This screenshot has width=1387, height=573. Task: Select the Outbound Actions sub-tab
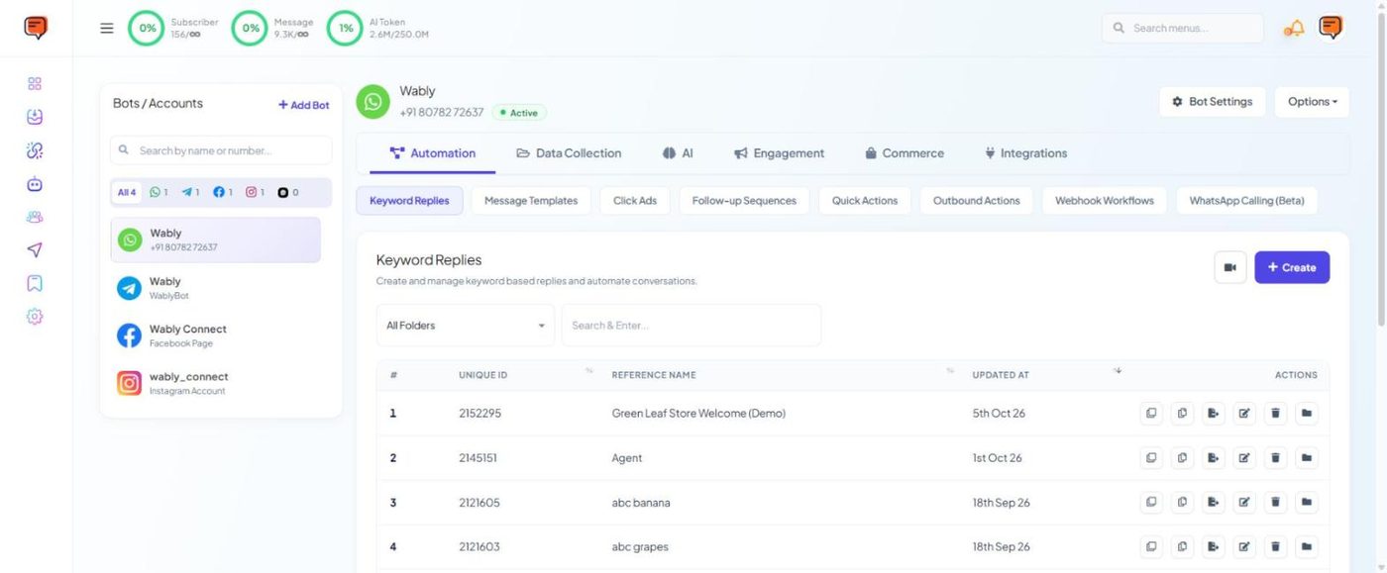click(977, 201)
